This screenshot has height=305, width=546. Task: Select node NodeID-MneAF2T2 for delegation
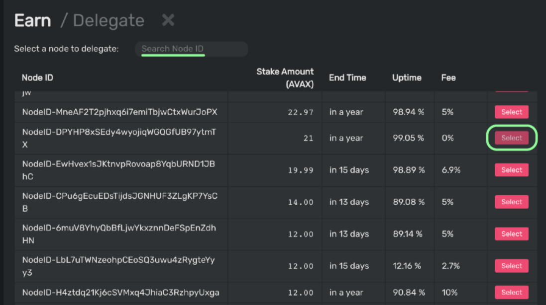pos(512,112)
